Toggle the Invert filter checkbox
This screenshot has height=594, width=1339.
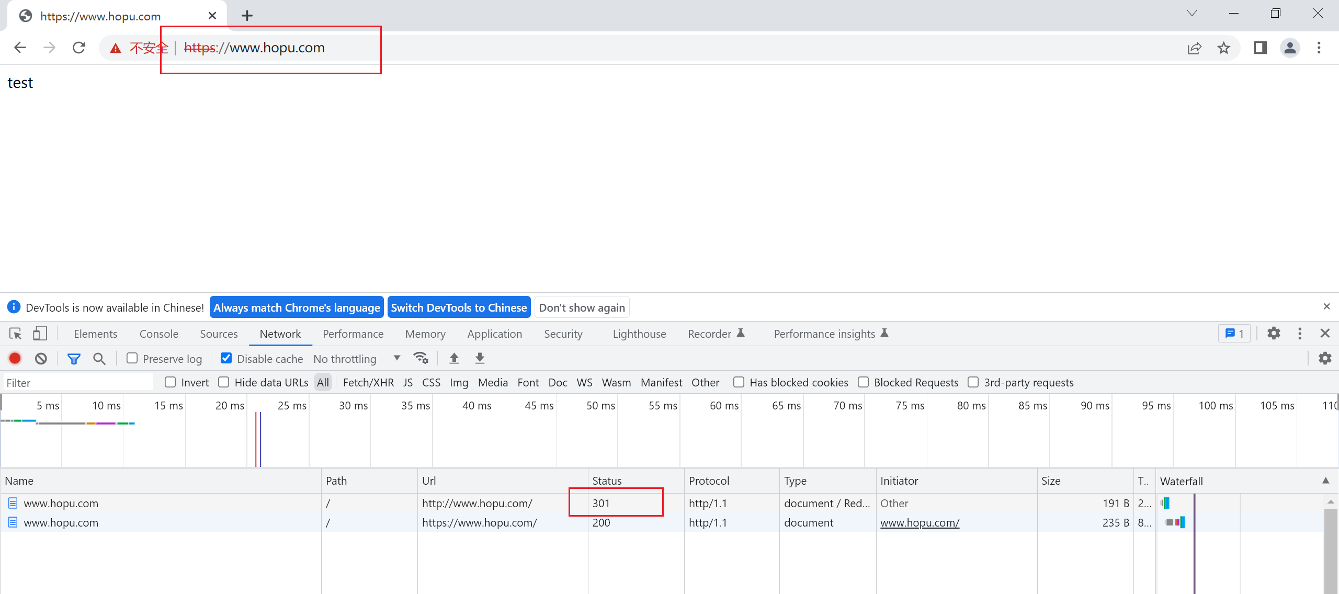[x=170, y=382]
